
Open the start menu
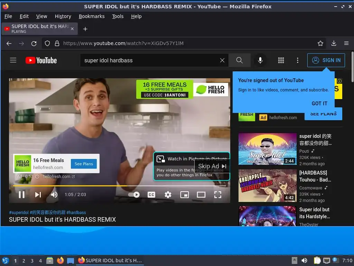6,260
